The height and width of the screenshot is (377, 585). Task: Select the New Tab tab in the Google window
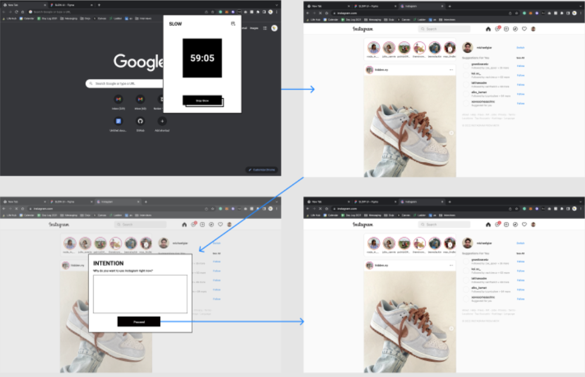pyautogui.click(x=23, y=5)
